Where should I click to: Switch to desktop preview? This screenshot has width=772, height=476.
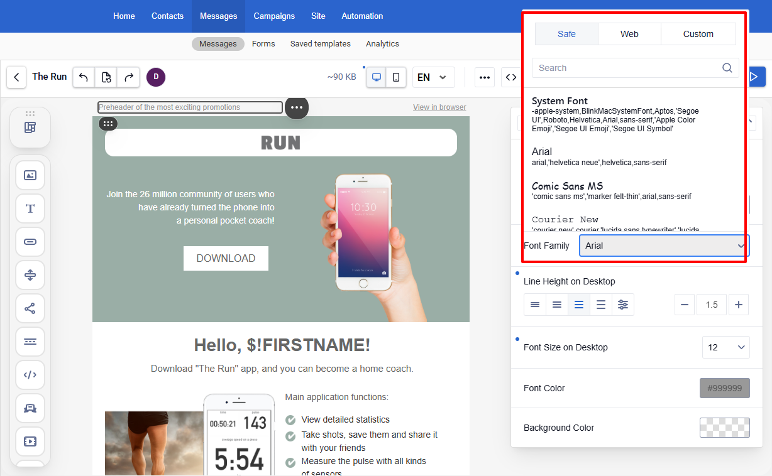pyautogui.click(x=377, y=77)
